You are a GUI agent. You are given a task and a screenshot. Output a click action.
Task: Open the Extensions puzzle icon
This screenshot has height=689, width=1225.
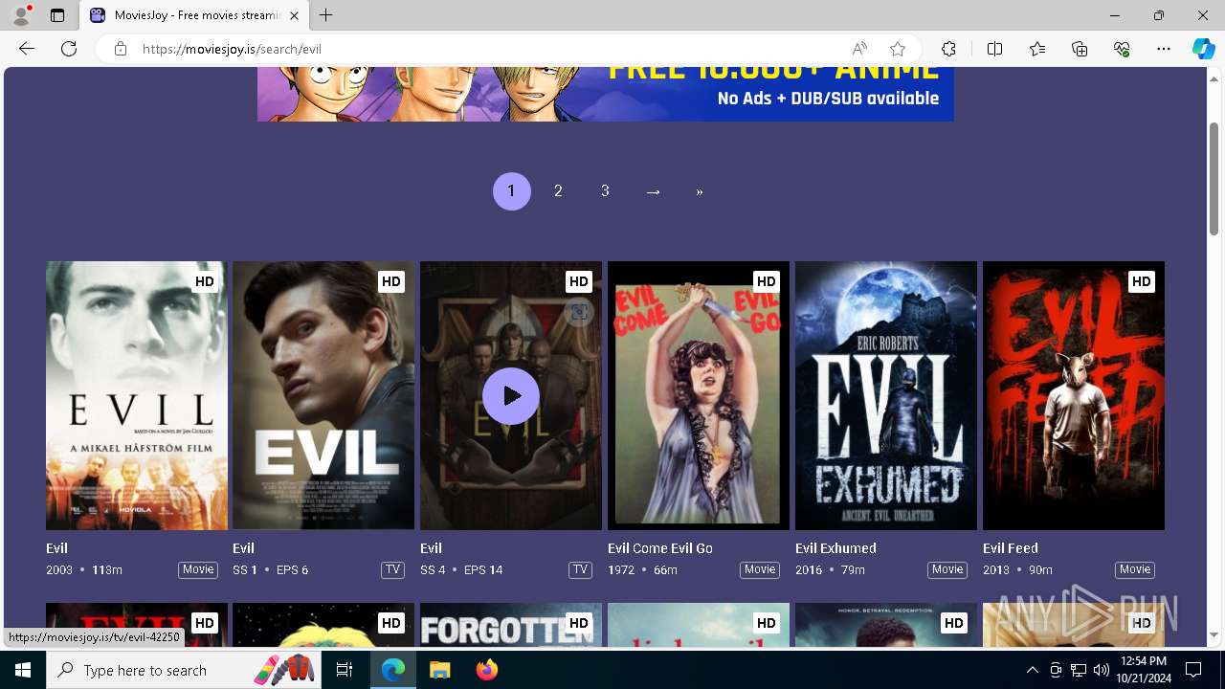tap(948, 49)
